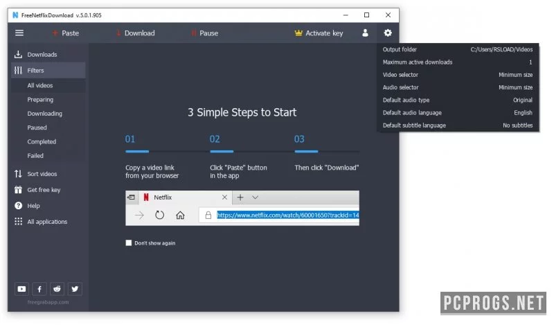Open Downloads in the sidebar

pos(48,55)
